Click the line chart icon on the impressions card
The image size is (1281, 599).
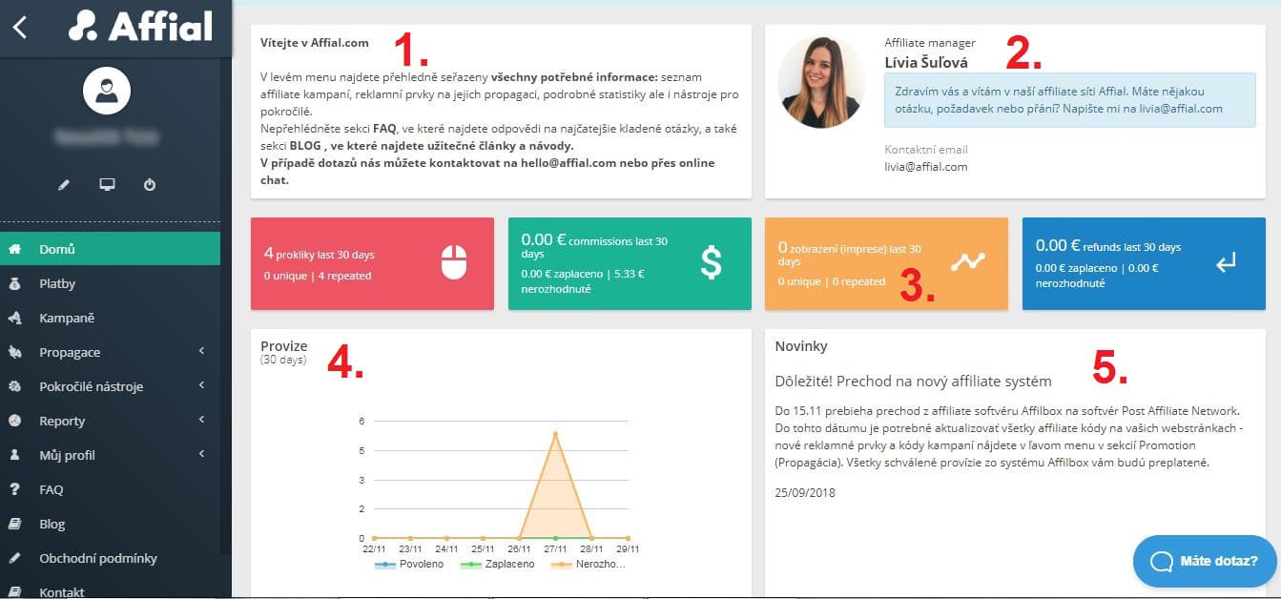point(967,261)
